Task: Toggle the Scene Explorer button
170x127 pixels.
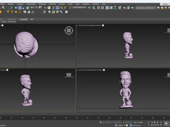Action: [x=98, y=8]
